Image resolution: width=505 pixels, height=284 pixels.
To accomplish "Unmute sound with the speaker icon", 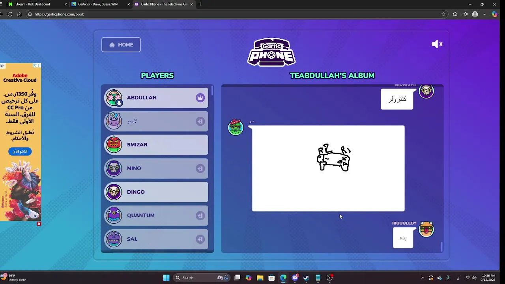I will pyautogui.click(x=437, y=44).
